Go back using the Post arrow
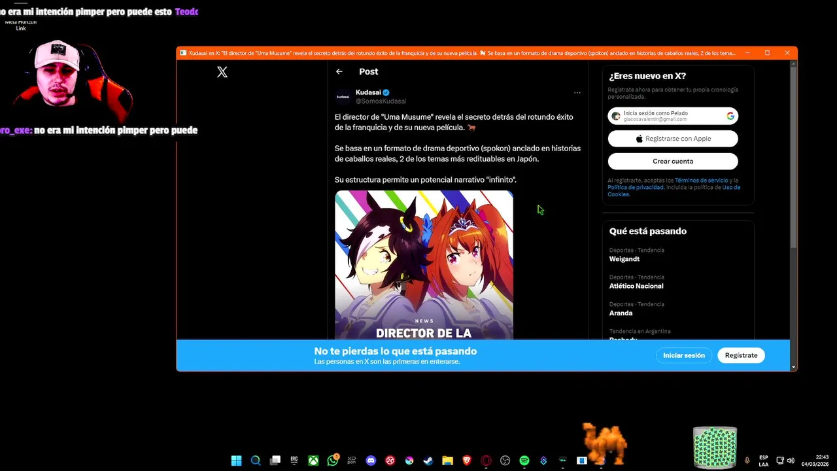 click(339, 71)
